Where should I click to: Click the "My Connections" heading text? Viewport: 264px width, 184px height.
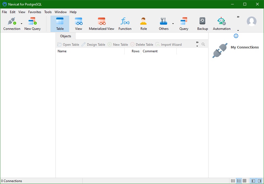pos(245,47)
